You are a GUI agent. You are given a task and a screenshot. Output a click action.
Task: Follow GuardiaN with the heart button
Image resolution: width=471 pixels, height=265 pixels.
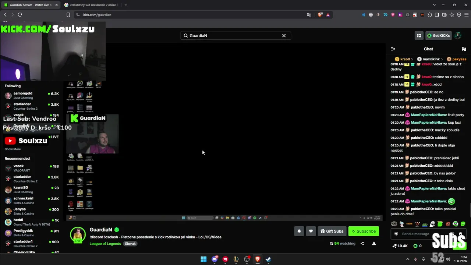pos(311,231)
